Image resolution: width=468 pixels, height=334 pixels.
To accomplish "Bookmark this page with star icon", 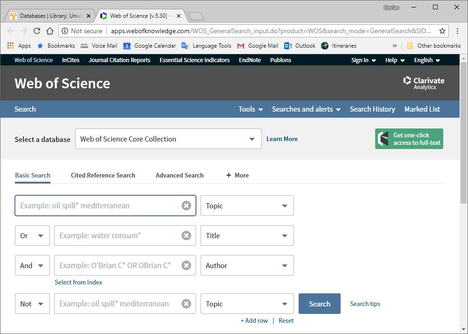I will coord(442,31).
